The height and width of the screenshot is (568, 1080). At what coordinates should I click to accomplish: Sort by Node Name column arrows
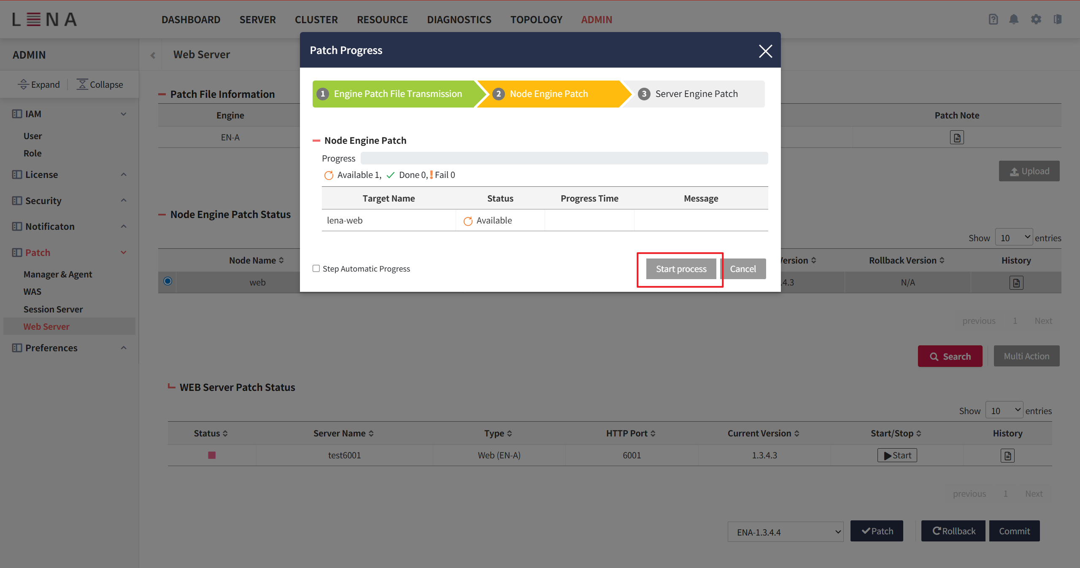tap(281, 261)
